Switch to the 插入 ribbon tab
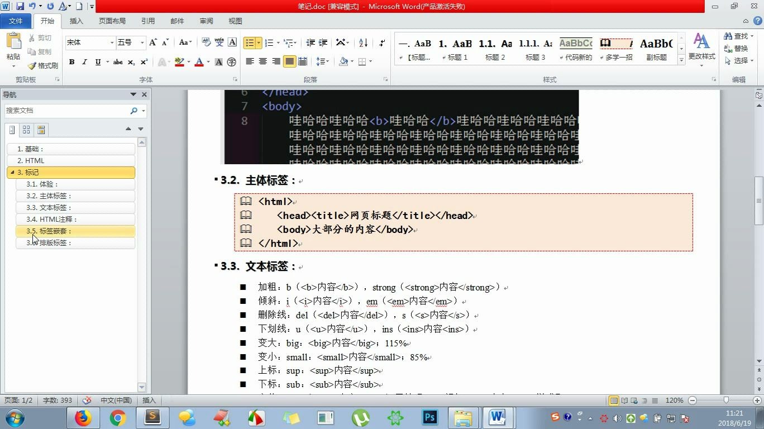The image size is (764, 429). click(76, 21)
